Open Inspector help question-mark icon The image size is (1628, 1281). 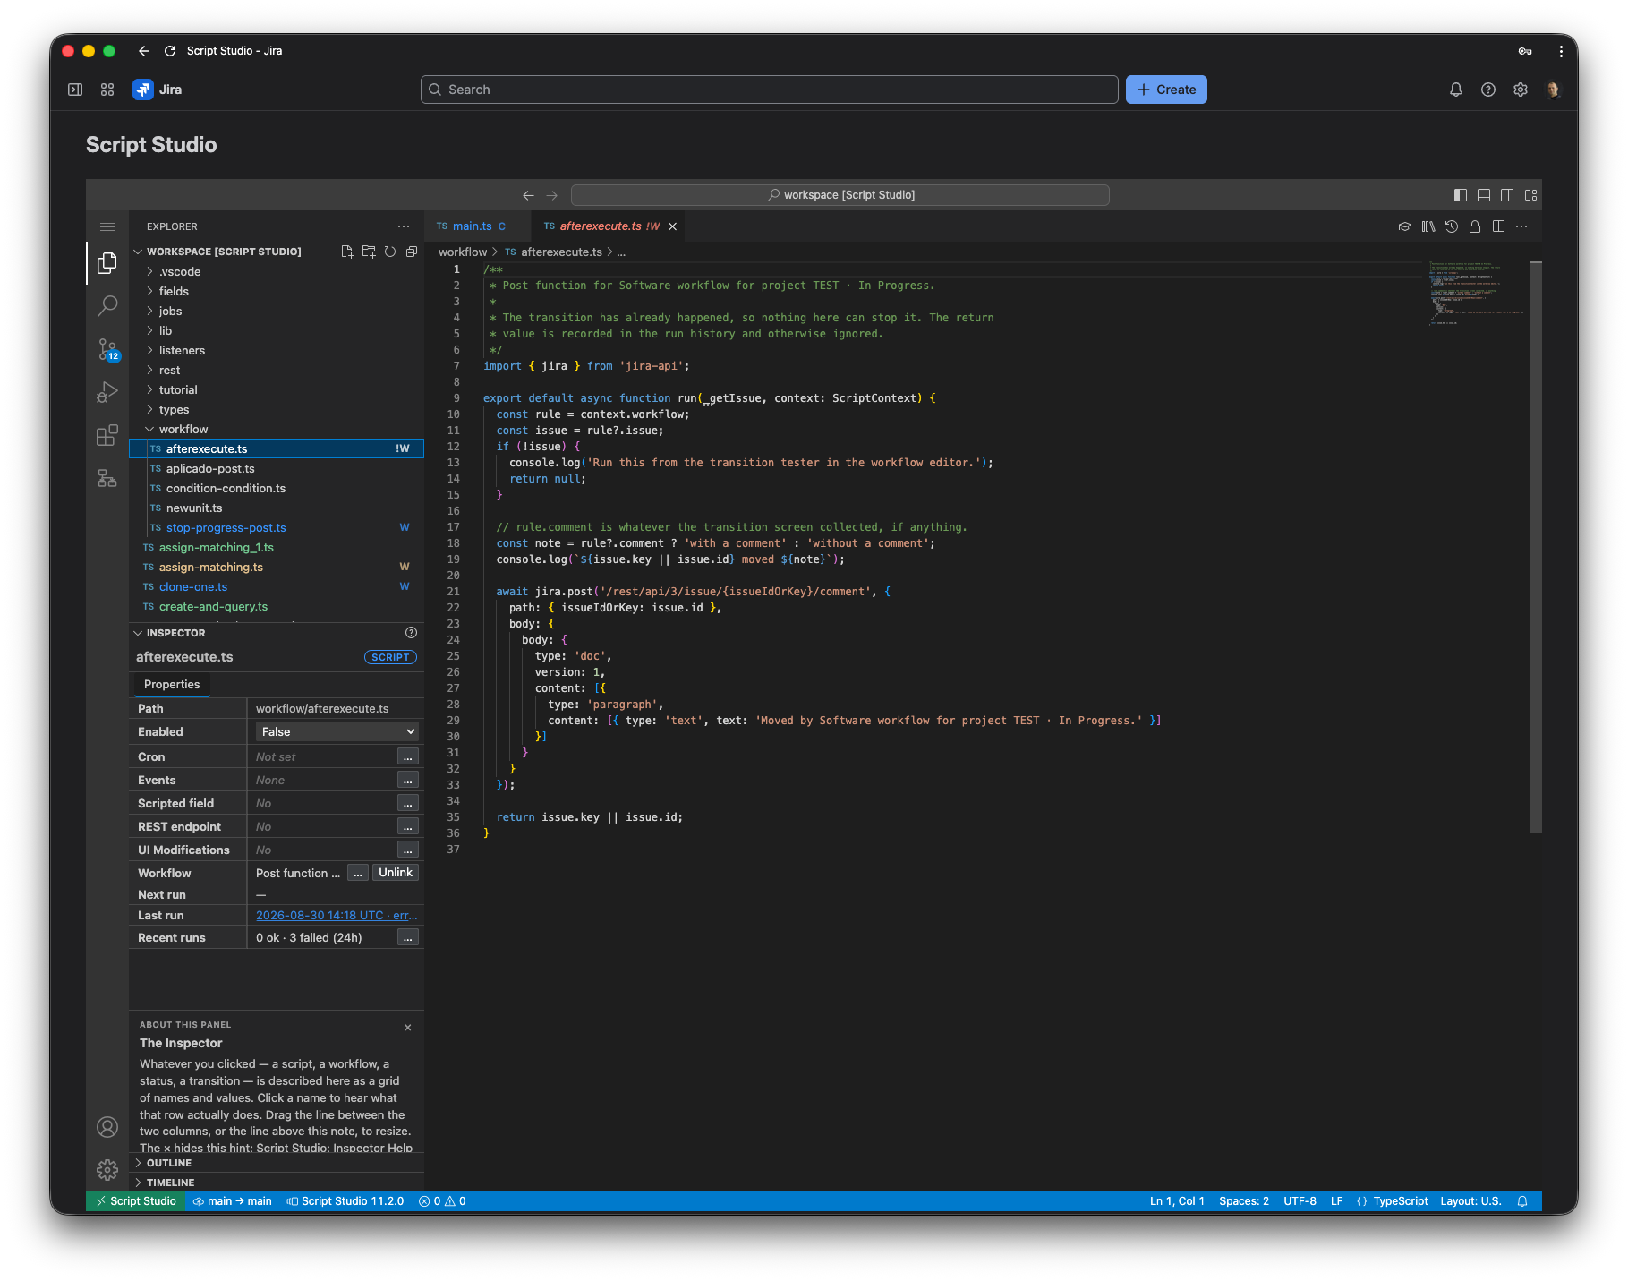[412, 633]
